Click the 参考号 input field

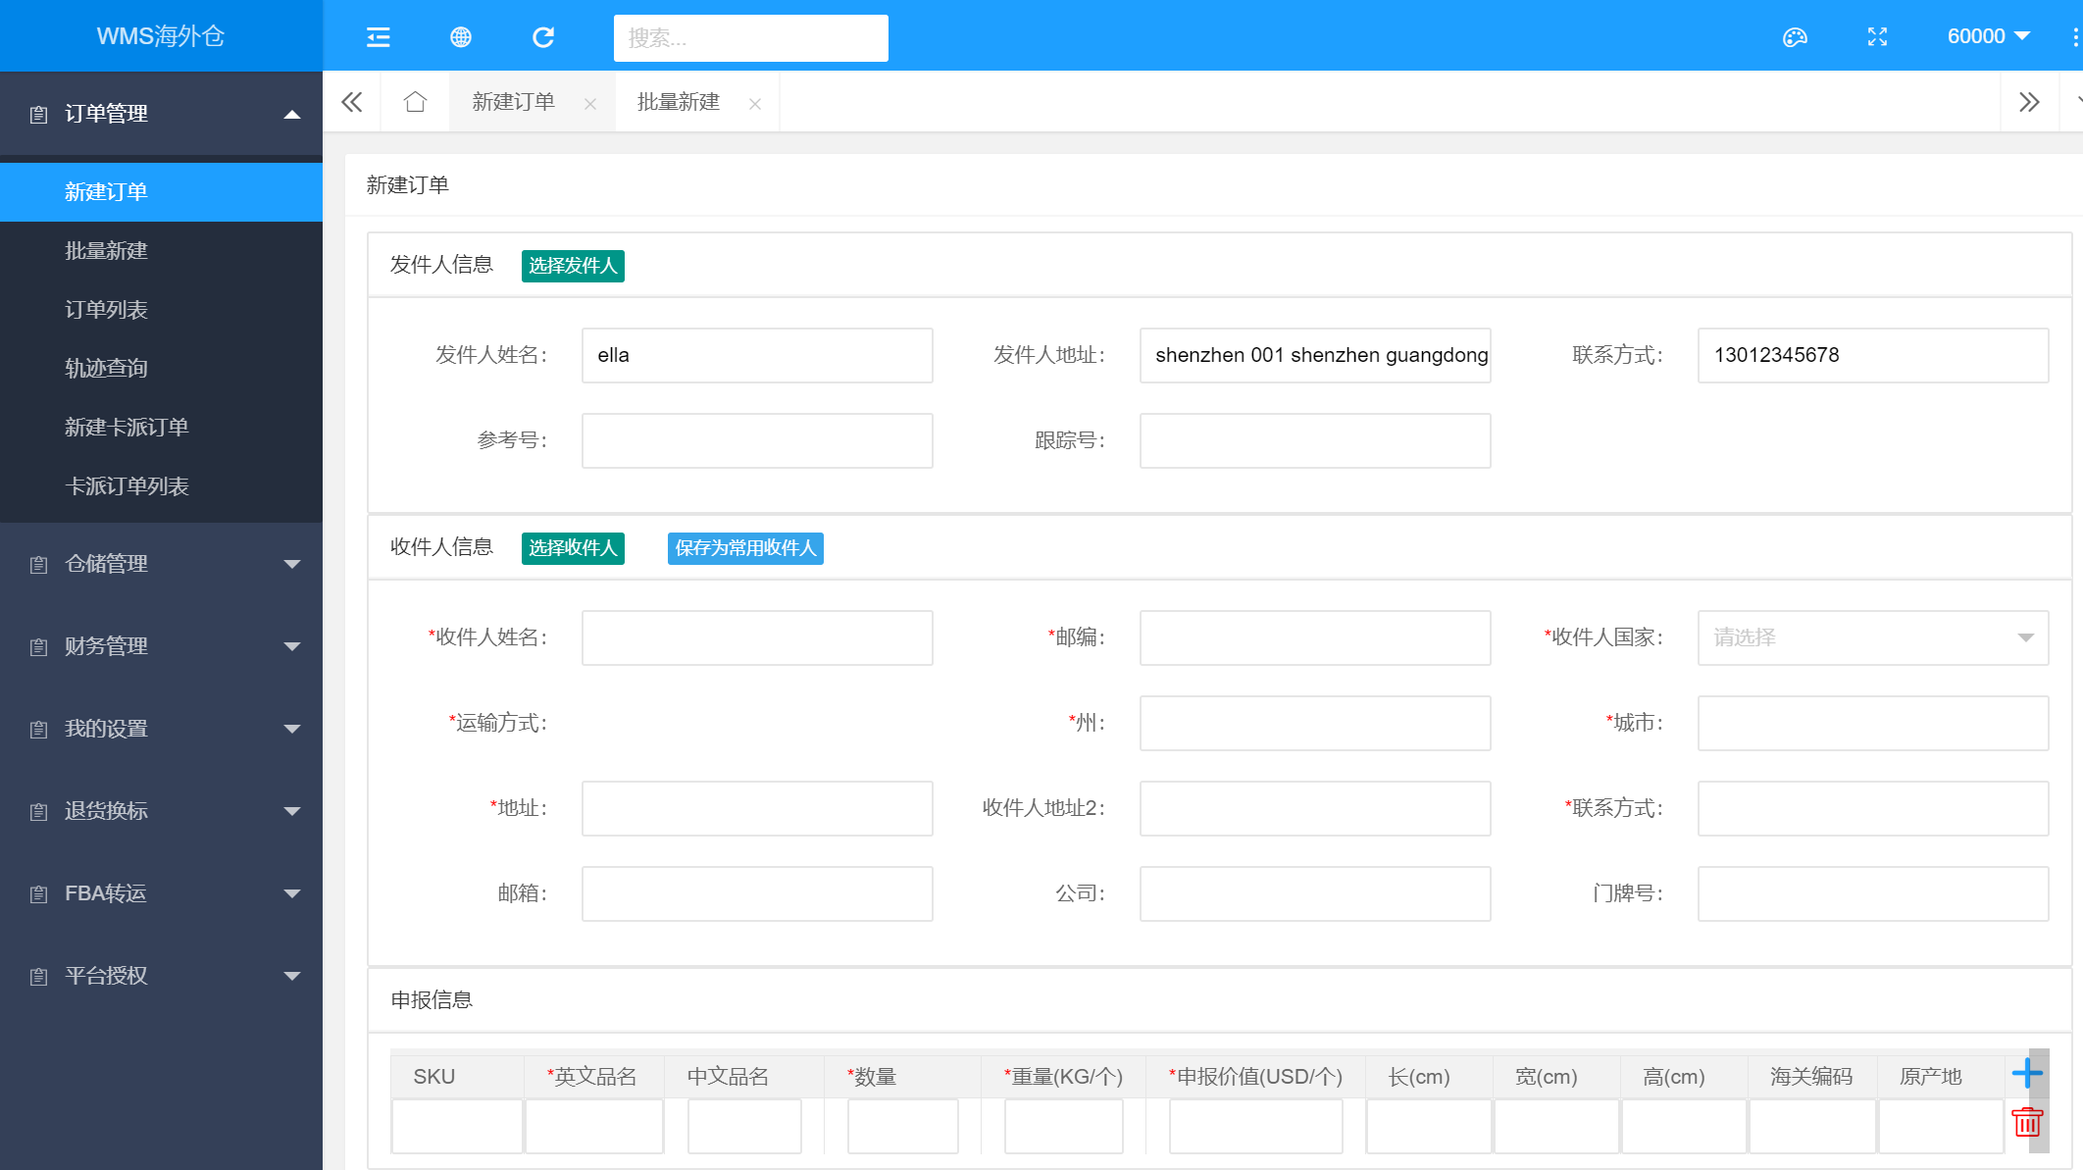[757, 440]
